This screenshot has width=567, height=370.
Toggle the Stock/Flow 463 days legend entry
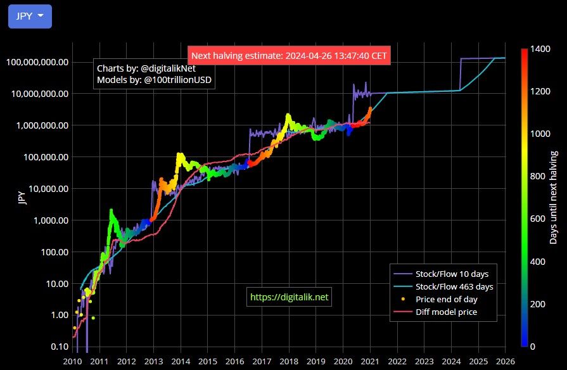[x=443, y=286]
